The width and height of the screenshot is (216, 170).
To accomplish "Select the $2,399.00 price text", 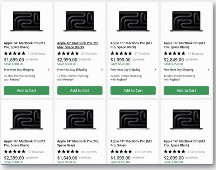I will (x=14, y=158).
